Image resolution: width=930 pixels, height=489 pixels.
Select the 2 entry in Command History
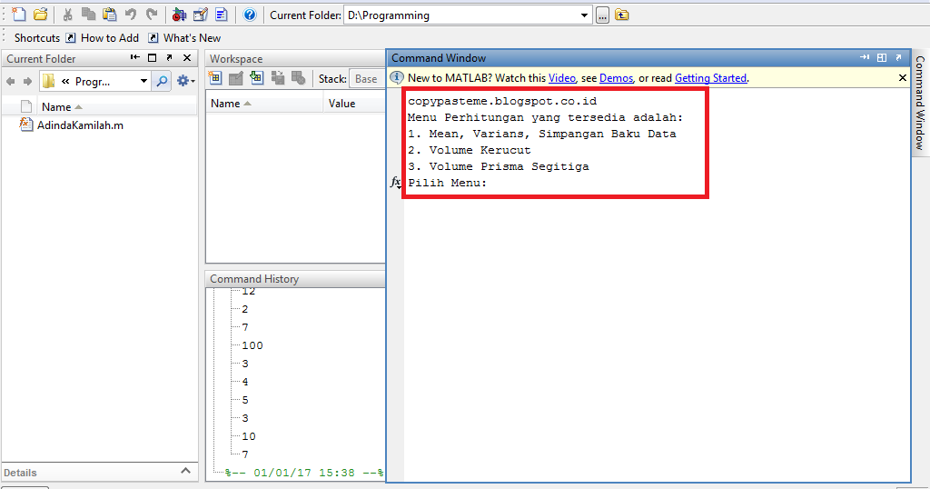tap(245, 309)
